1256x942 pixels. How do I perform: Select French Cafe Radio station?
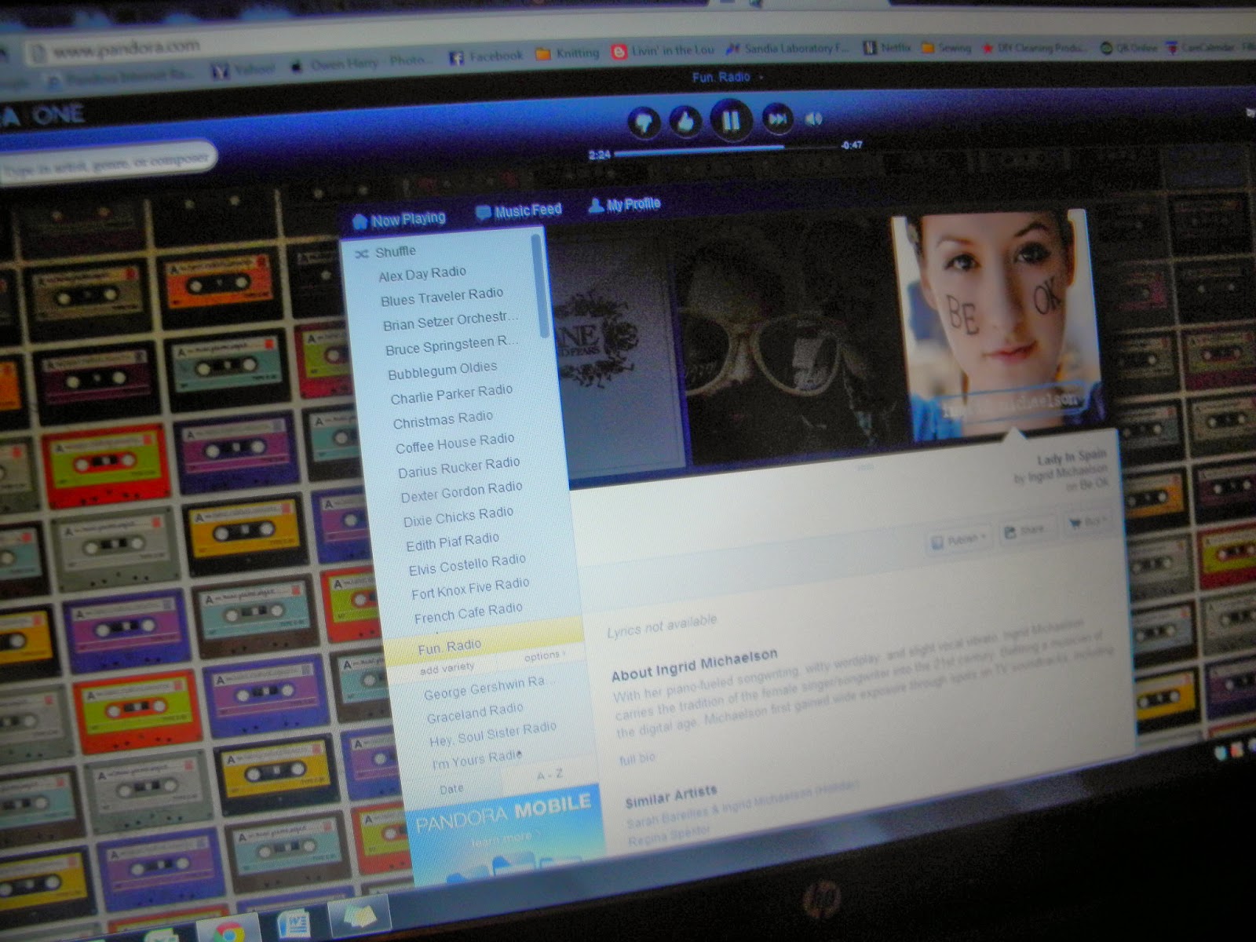point(468,613)
